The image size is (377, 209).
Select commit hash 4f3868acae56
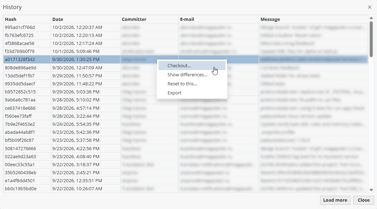(x=20, y=44)
